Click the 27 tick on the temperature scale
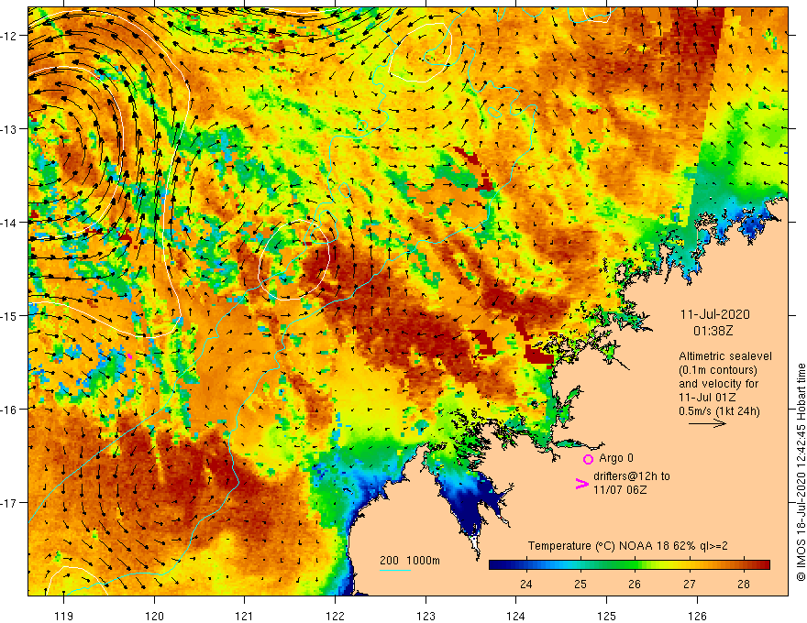This screenshot has width=807, height=623. pyautogui.click(x=689, y=584)
